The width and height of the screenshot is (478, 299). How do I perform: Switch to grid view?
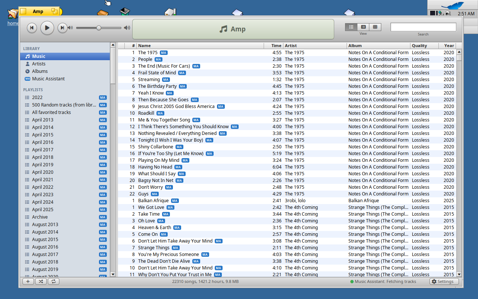click(375, 27)
